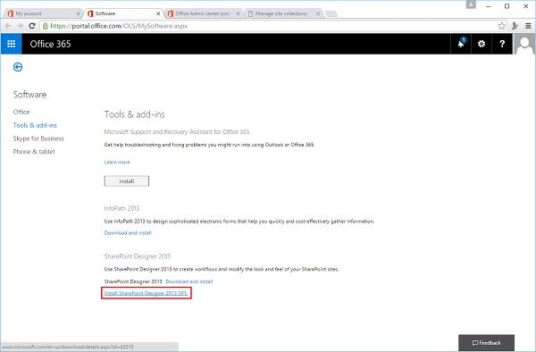The image size is (536, 352).
Task: Reload the page with the browser refresh icon
Action: point(32,26)
